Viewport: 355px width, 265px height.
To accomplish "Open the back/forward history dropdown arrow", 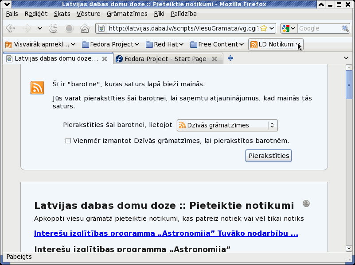I will [40, 28].
